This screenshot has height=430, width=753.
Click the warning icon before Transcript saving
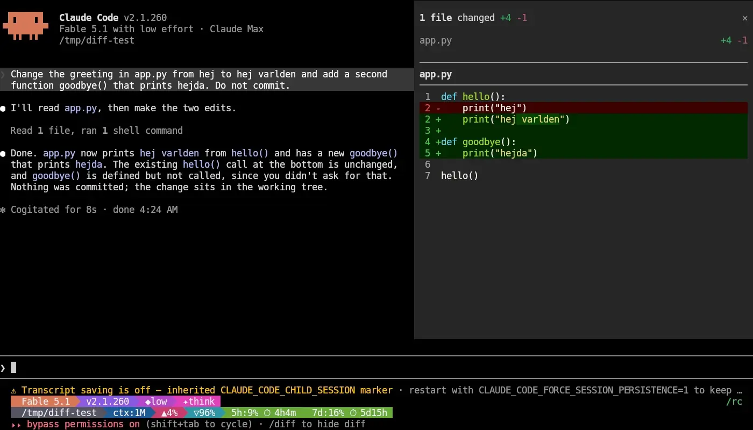13,390
